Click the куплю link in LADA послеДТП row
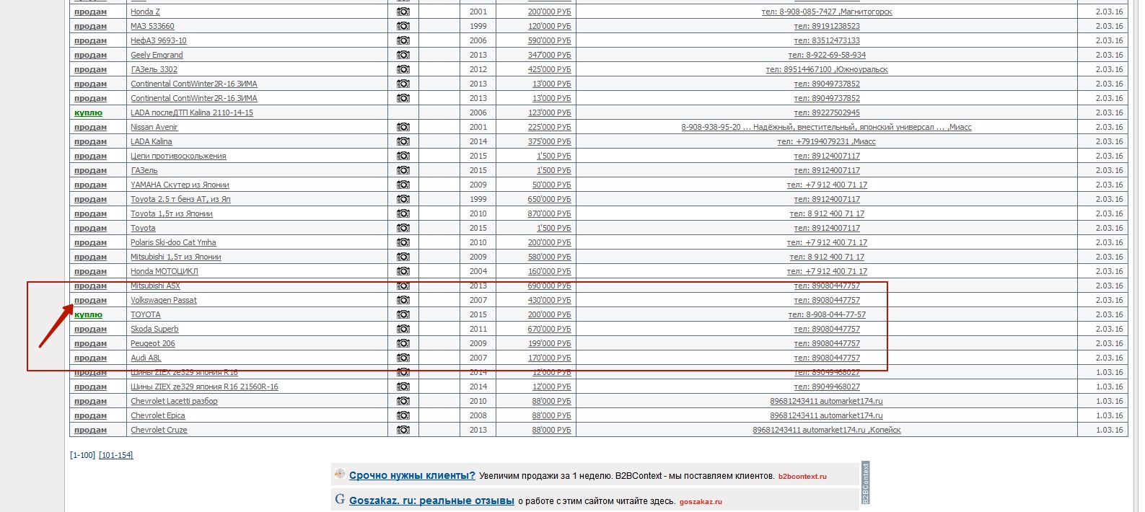 (x=88, y=112)
